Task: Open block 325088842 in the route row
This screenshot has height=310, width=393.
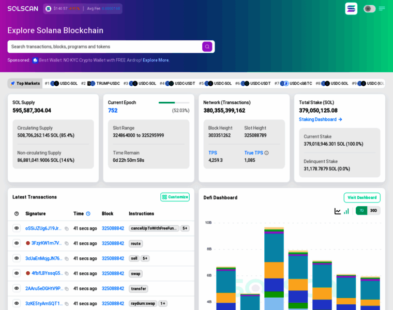Action: (113, 243)
